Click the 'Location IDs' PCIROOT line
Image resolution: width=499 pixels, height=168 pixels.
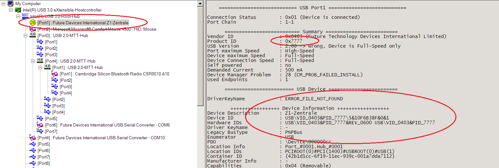[x=301, y=151]
